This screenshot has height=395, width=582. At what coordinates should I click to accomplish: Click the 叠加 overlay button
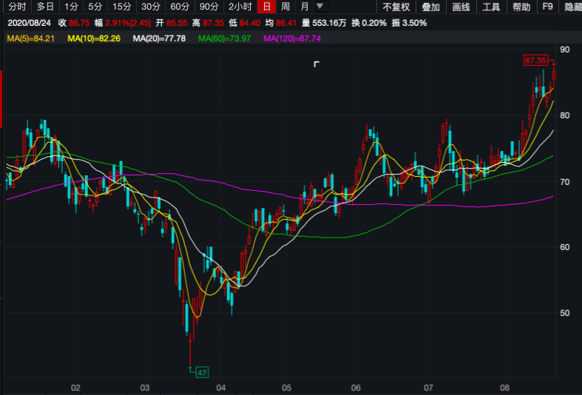click(x=430, y=7)
